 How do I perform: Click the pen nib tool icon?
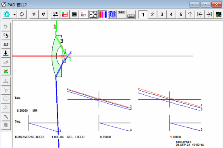click(6, 117)
